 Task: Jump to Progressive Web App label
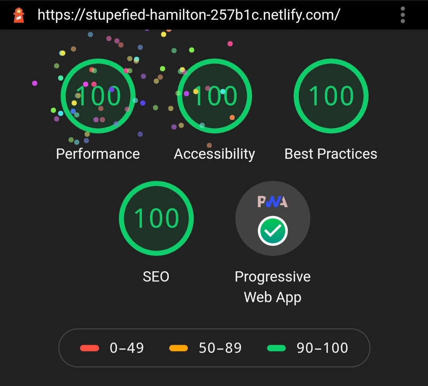point(273,287)
